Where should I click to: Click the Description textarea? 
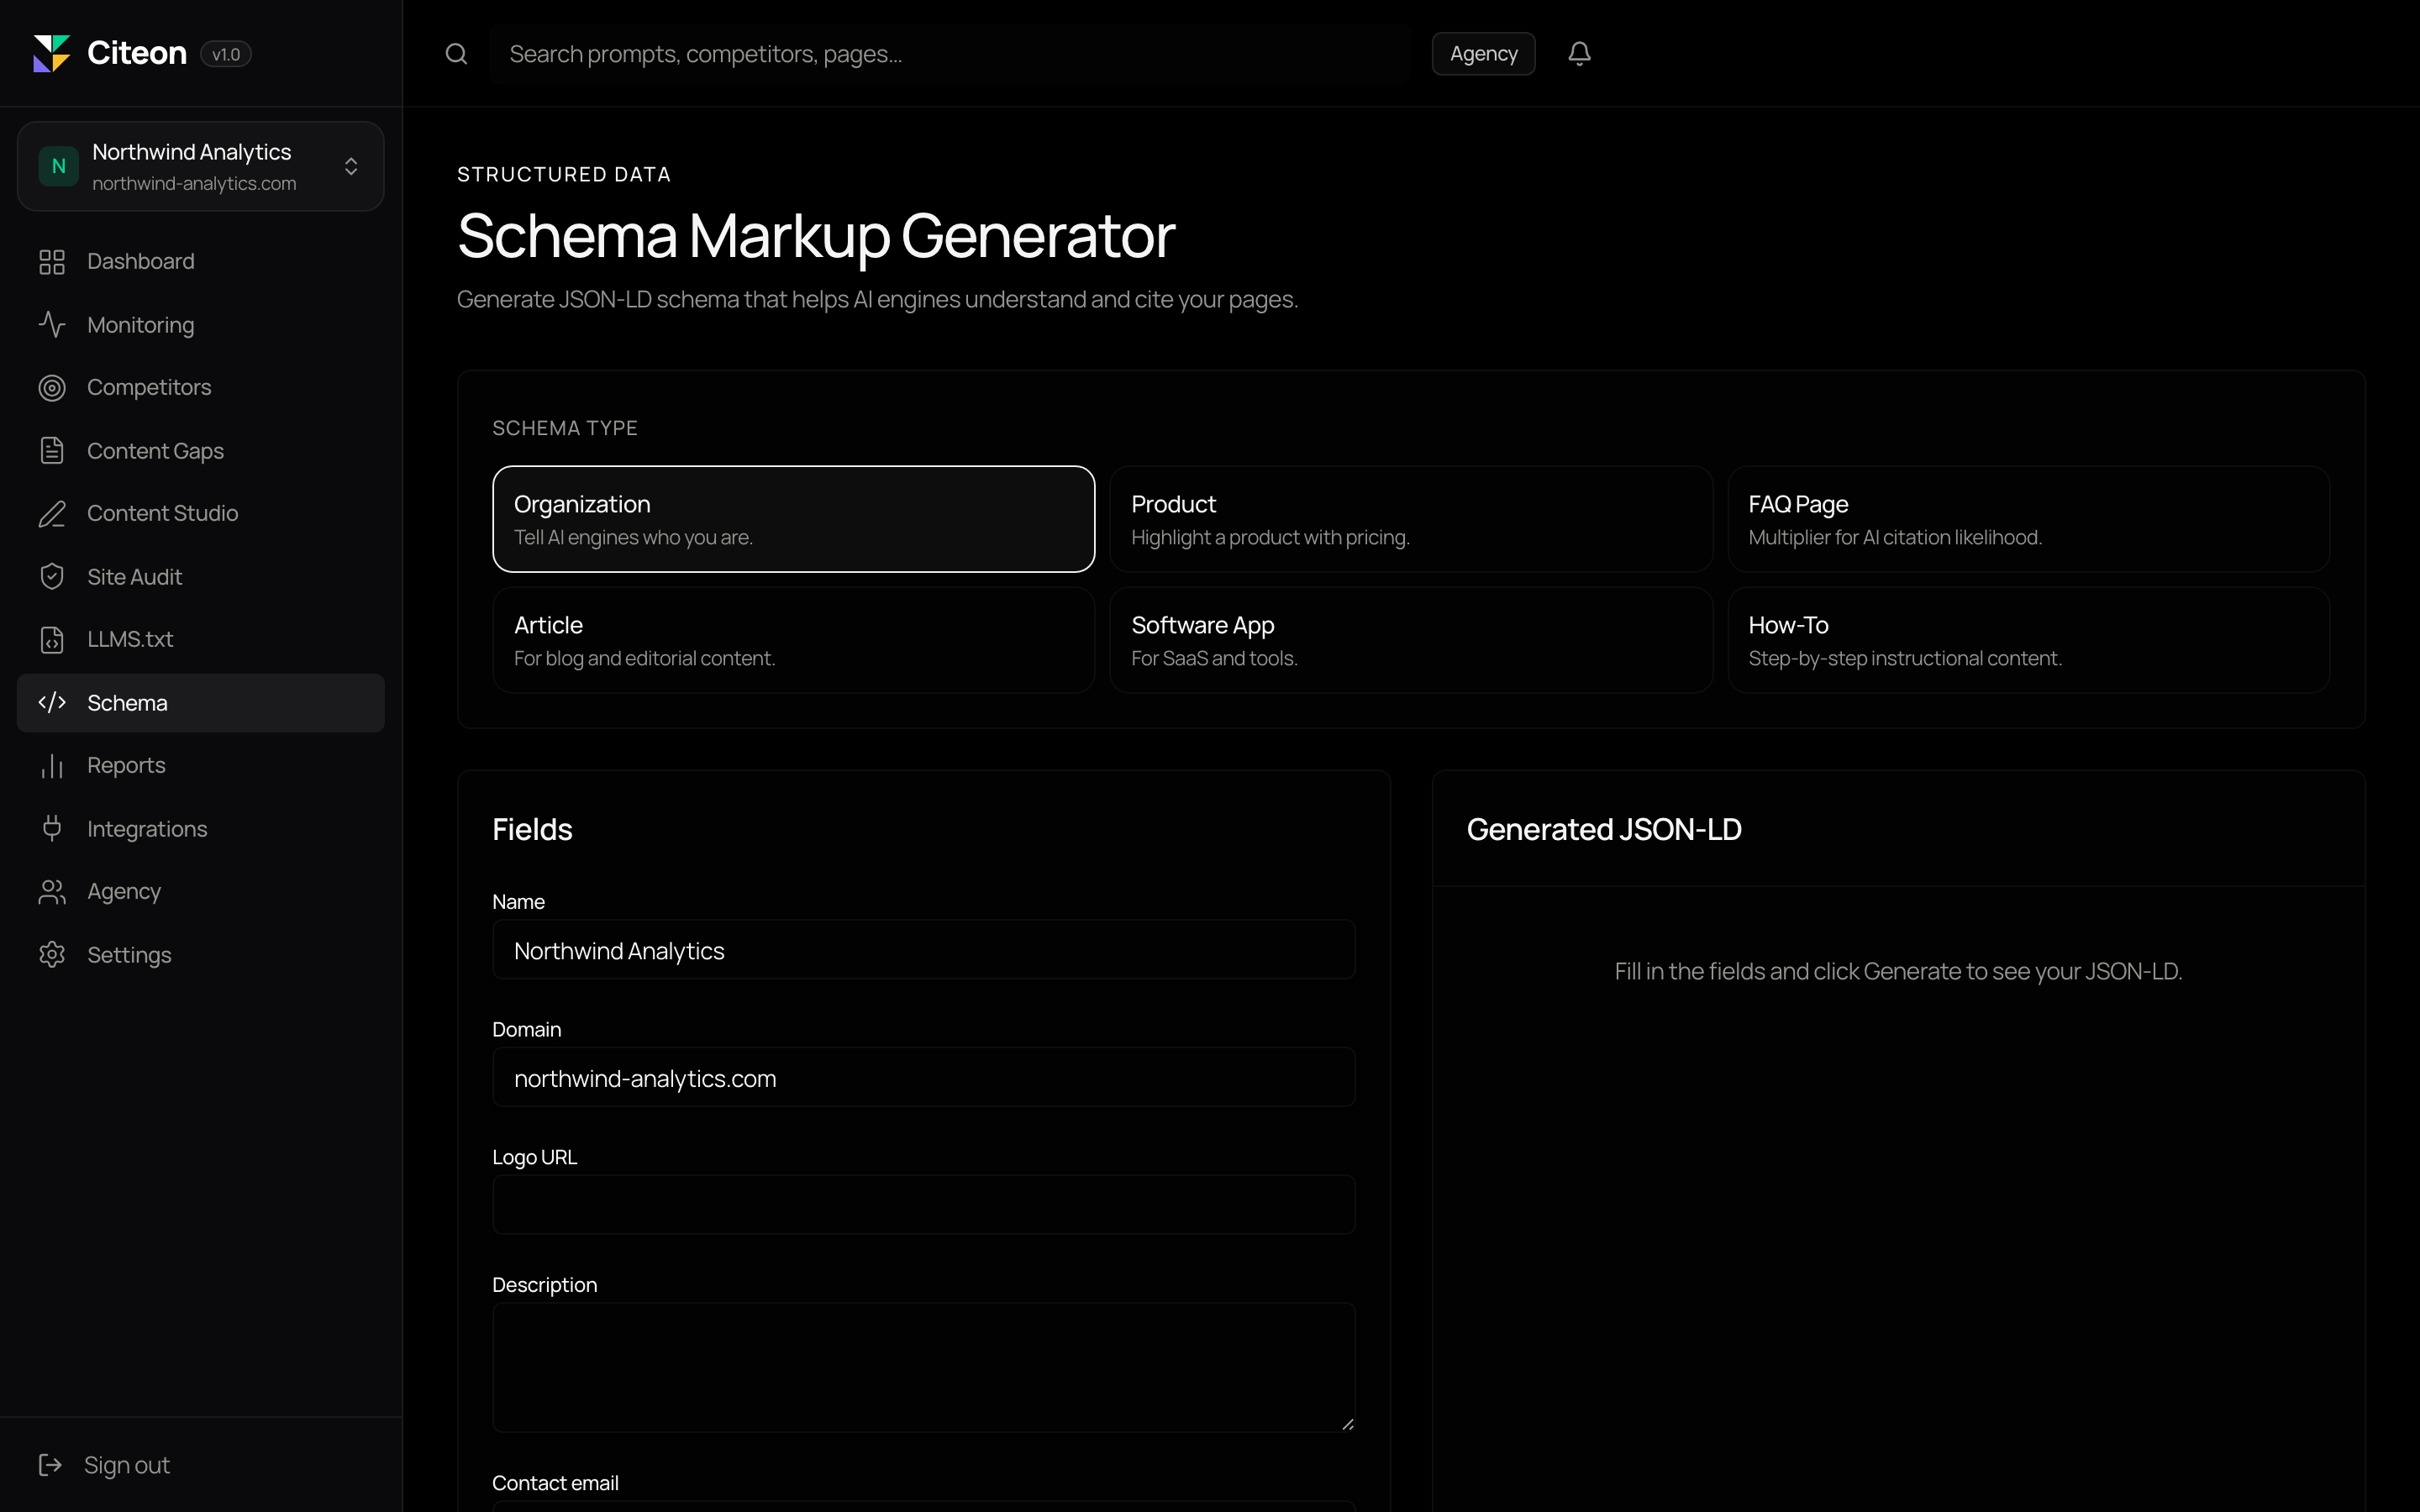[924, 1367]
